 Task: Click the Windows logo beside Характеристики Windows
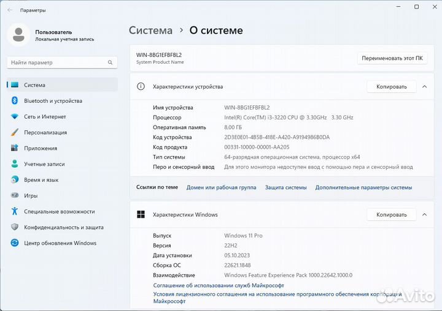coord(141,214)
